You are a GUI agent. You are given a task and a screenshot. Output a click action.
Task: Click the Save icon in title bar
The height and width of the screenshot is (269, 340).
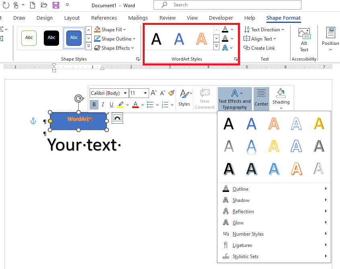(x=56, y=5)
